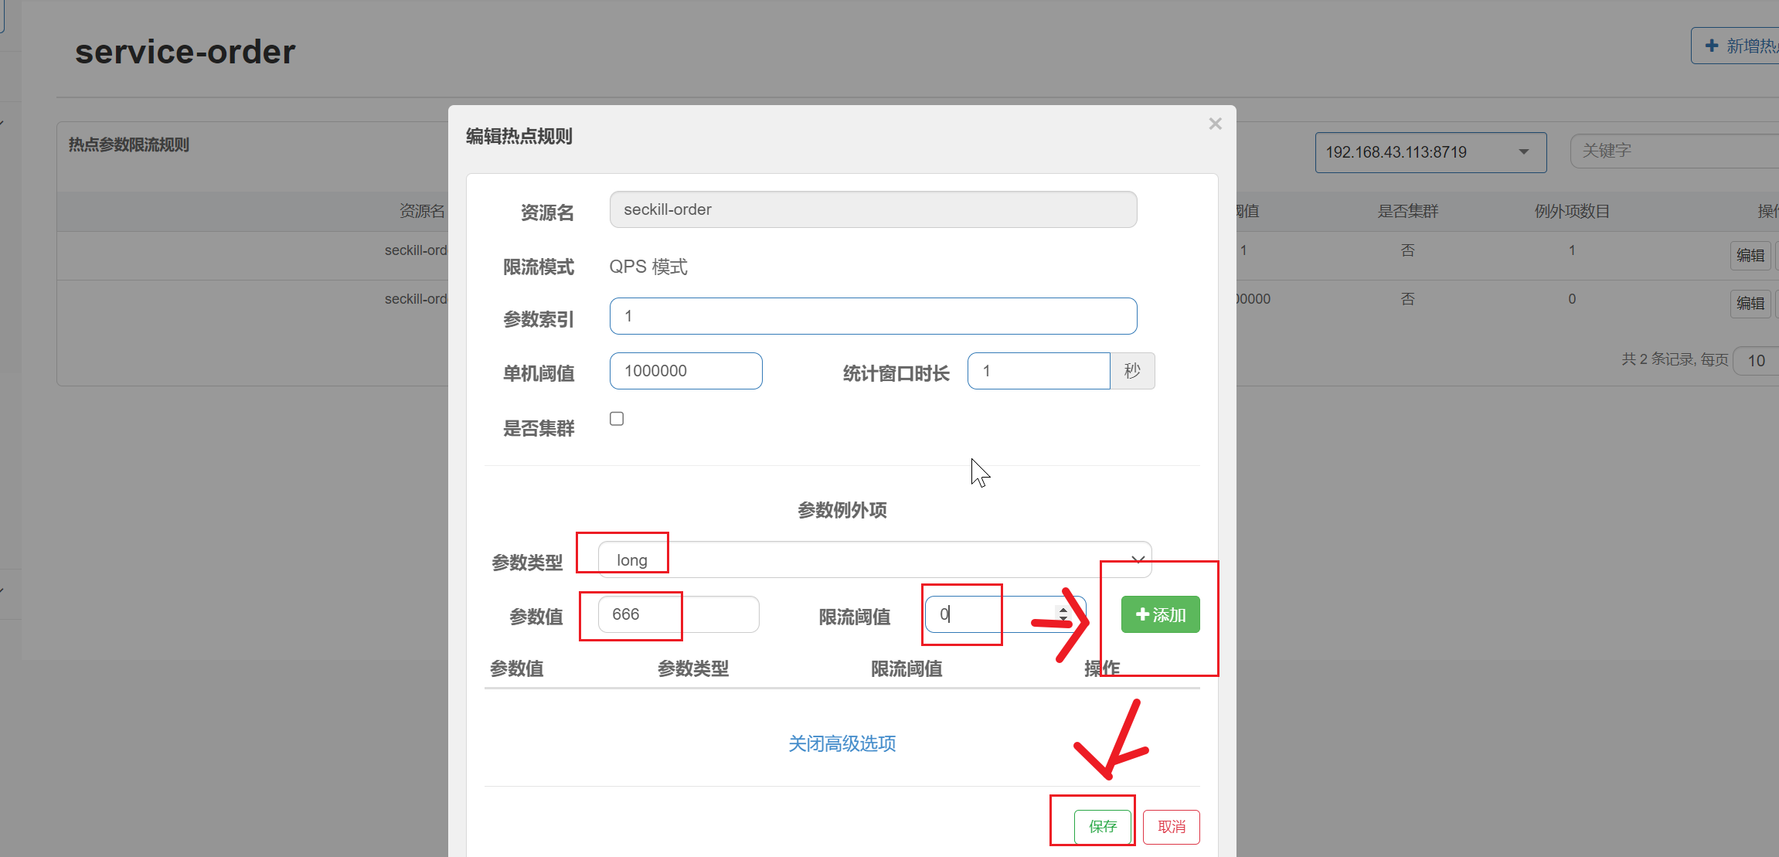Focus the 参数索引 input field
Image resolution: width=1779 pixels, height=857 pixels.
(872, 316)
